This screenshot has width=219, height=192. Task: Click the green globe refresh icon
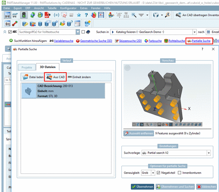[x=33, y=15]
